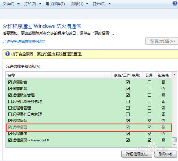Toggle 家庭/工作 checkbox for 远程计划任务管理
This screenshot has width=178, height=161.
[128, 101]
